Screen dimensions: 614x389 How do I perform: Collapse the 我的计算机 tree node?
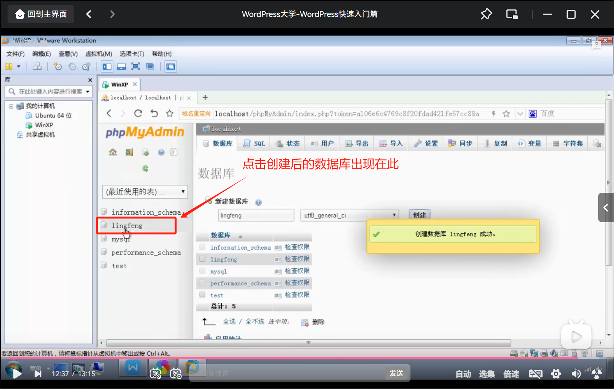(11, 106)
